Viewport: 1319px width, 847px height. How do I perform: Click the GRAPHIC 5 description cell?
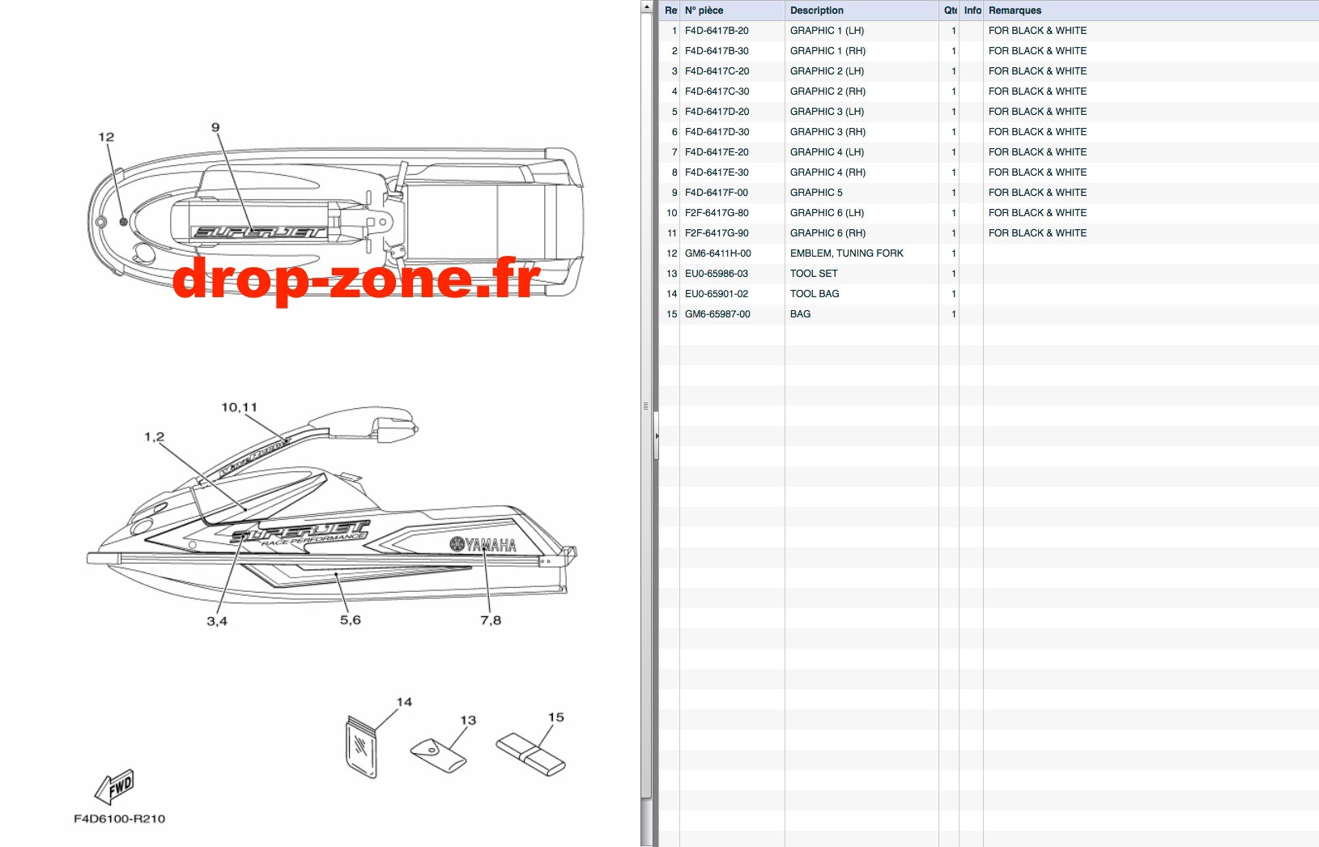(x=816, y=193)
